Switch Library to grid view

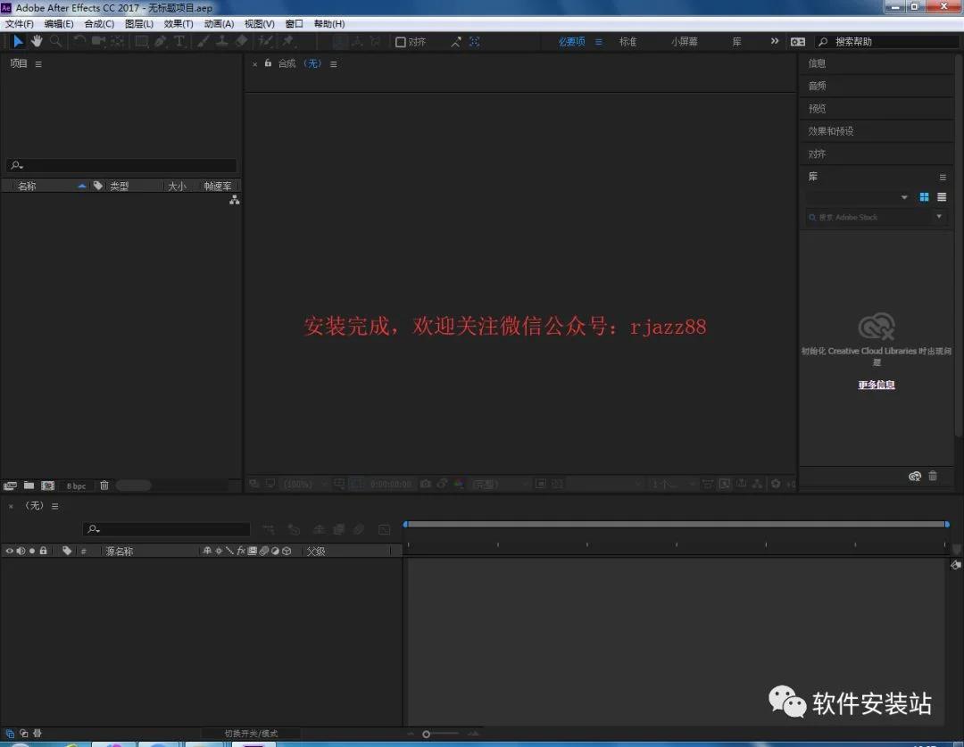point(924,197)
